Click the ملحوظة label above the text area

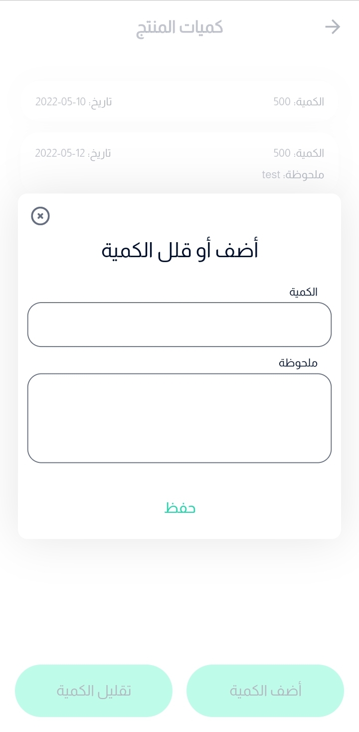tap(298, 363)
